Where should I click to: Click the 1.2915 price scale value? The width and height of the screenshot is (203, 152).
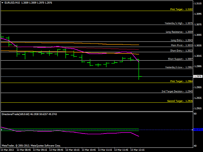pyautogui.click(x=198, y=108)
